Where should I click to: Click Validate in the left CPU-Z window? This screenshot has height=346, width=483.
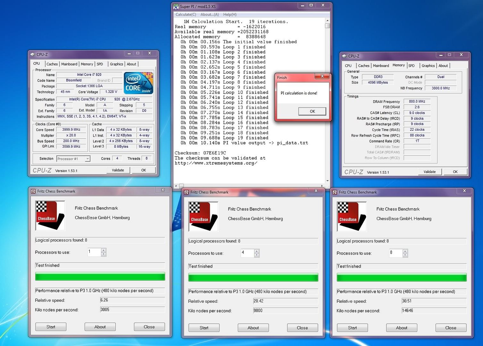click(x=118, y=170)
